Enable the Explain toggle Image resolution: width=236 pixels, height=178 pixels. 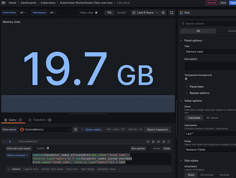point(49,148)
